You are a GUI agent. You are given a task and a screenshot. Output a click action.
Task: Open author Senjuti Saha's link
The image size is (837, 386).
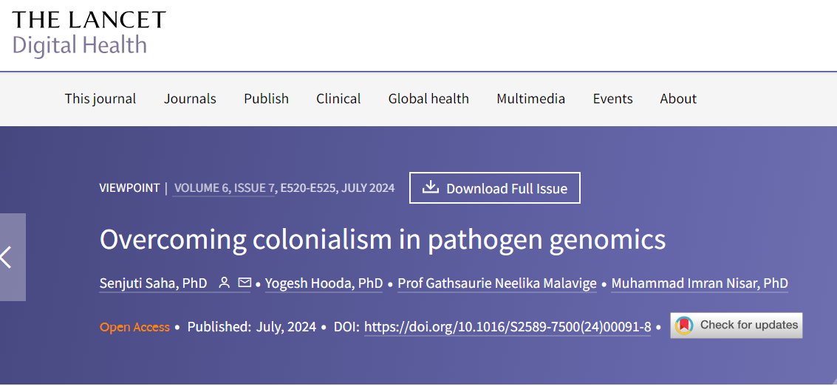(153, 283)
